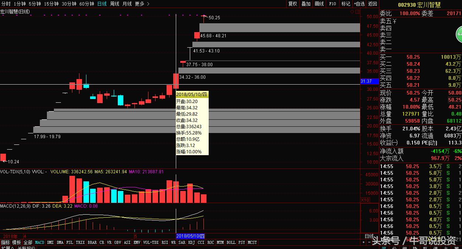462x249 pixels.
Task: Select the CCI indicator
Action: (x=201, y=242)
